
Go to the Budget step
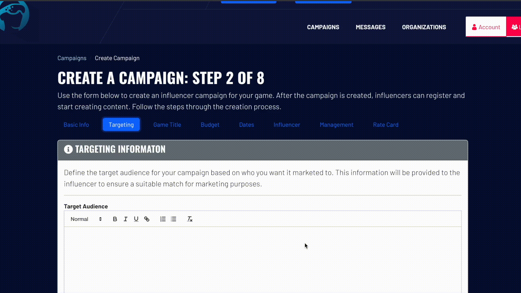(210, 125)
